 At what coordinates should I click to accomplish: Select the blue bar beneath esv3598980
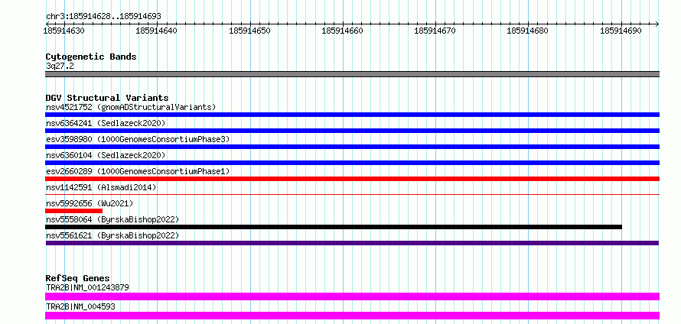(352, 147)
